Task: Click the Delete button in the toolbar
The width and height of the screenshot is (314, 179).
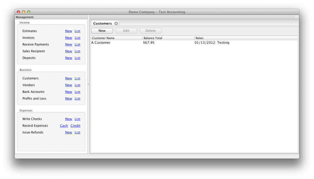Action: pyautogui.click(x=150, y=31)
